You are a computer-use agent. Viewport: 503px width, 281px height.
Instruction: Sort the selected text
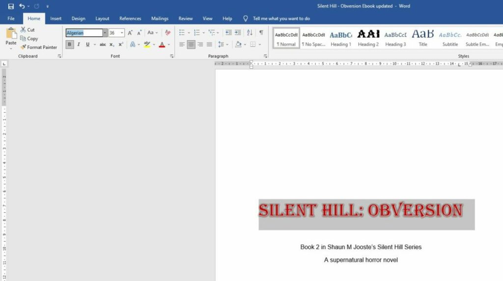tap(250, 33)
